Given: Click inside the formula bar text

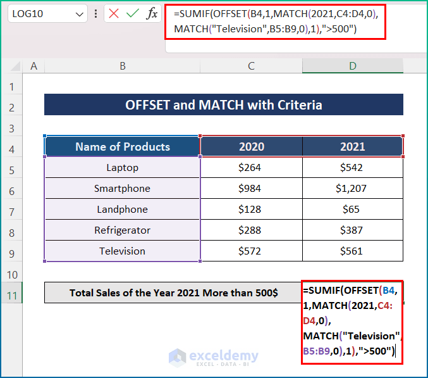Looking at the screenshot, I should tap(275, 22).
